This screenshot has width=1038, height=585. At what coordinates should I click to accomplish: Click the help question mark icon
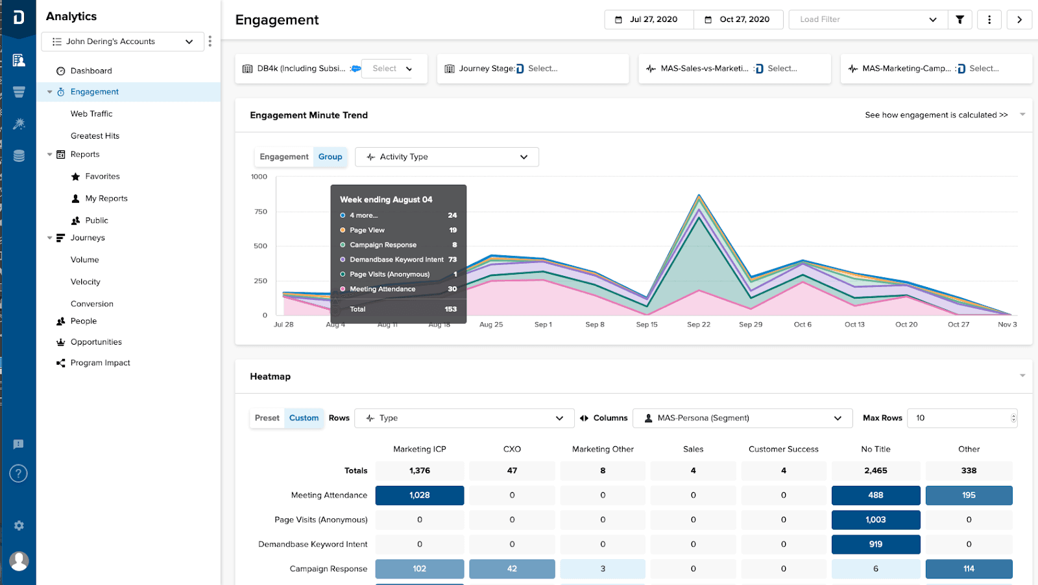19,474
